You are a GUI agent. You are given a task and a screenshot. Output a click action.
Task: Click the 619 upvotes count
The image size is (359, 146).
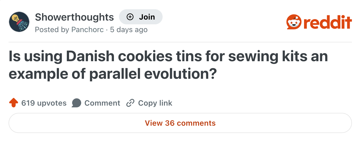coord(44,103)
